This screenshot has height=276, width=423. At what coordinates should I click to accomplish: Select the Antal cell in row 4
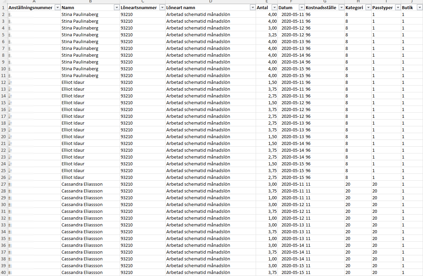pos(267,28)
